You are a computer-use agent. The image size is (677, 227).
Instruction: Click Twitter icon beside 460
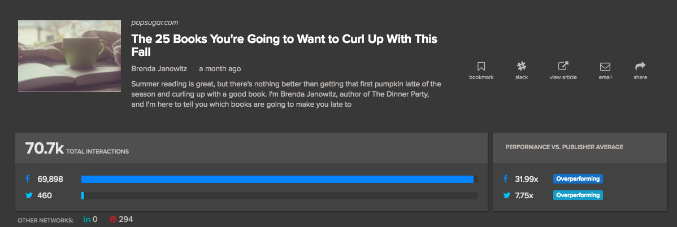(27, 195)
